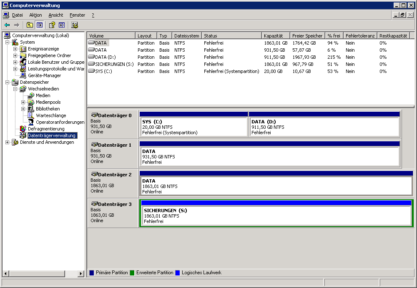Sort by the % frei column header
417x288 pixels.
coord(334,35)
